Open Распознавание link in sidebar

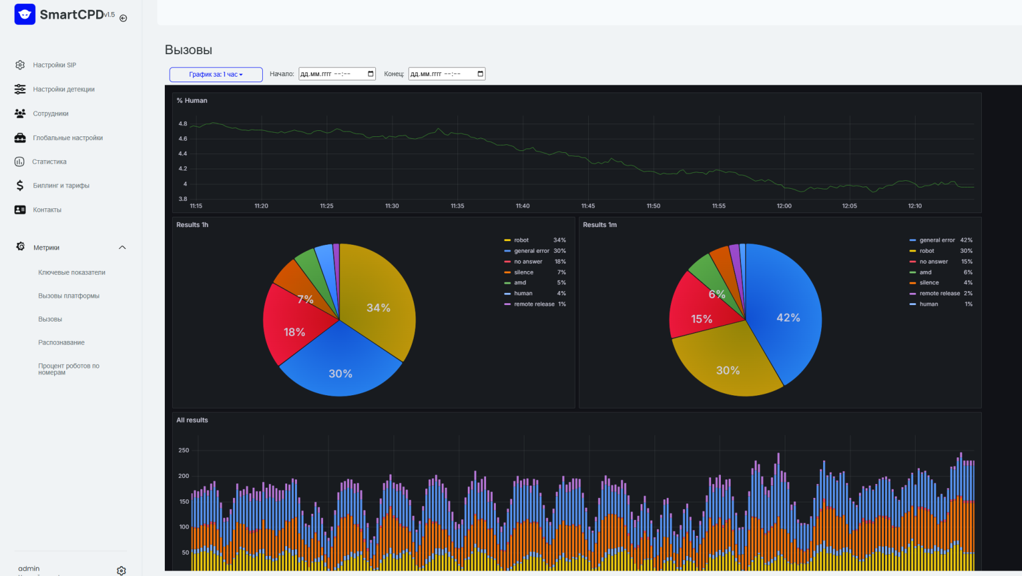click(x=61, y=342)
